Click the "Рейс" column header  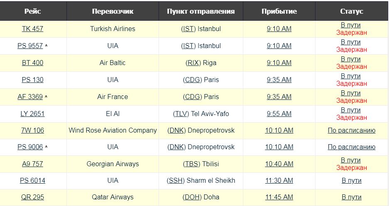click(32, 11)
